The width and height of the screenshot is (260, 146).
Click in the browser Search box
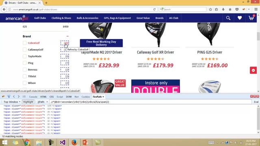[182, 9]
